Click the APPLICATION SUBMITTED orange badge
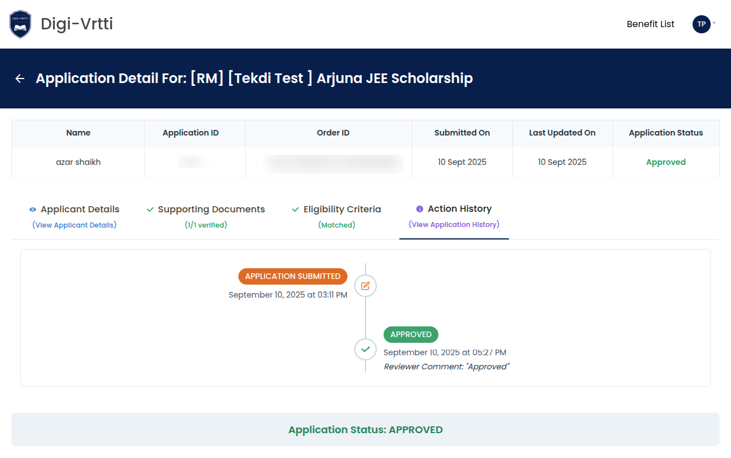The image size is (731, 458). click(293, 276)
